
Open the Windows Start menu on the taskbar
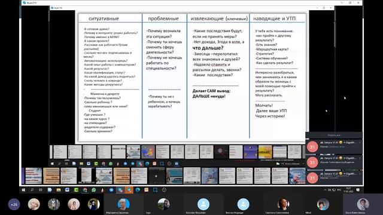click(x=23, y=190)
